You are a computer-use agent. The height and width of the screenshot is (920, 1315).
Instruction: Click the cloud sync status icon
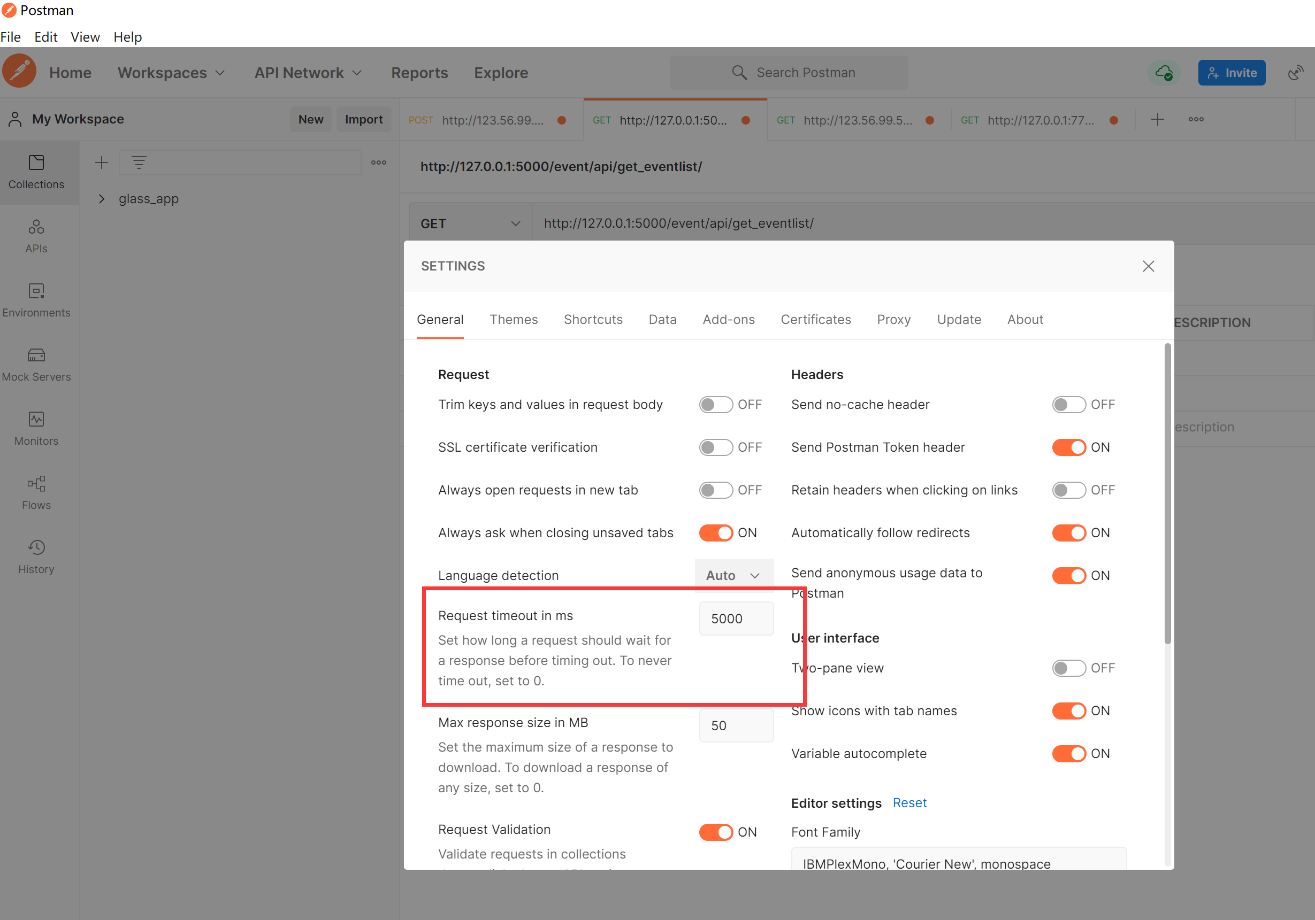(x=1163, y=73)
